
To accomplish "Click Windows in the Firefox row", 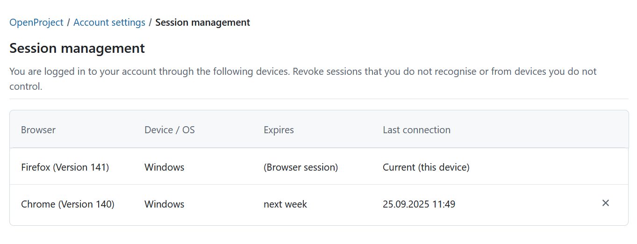I will tap(165, 167).
